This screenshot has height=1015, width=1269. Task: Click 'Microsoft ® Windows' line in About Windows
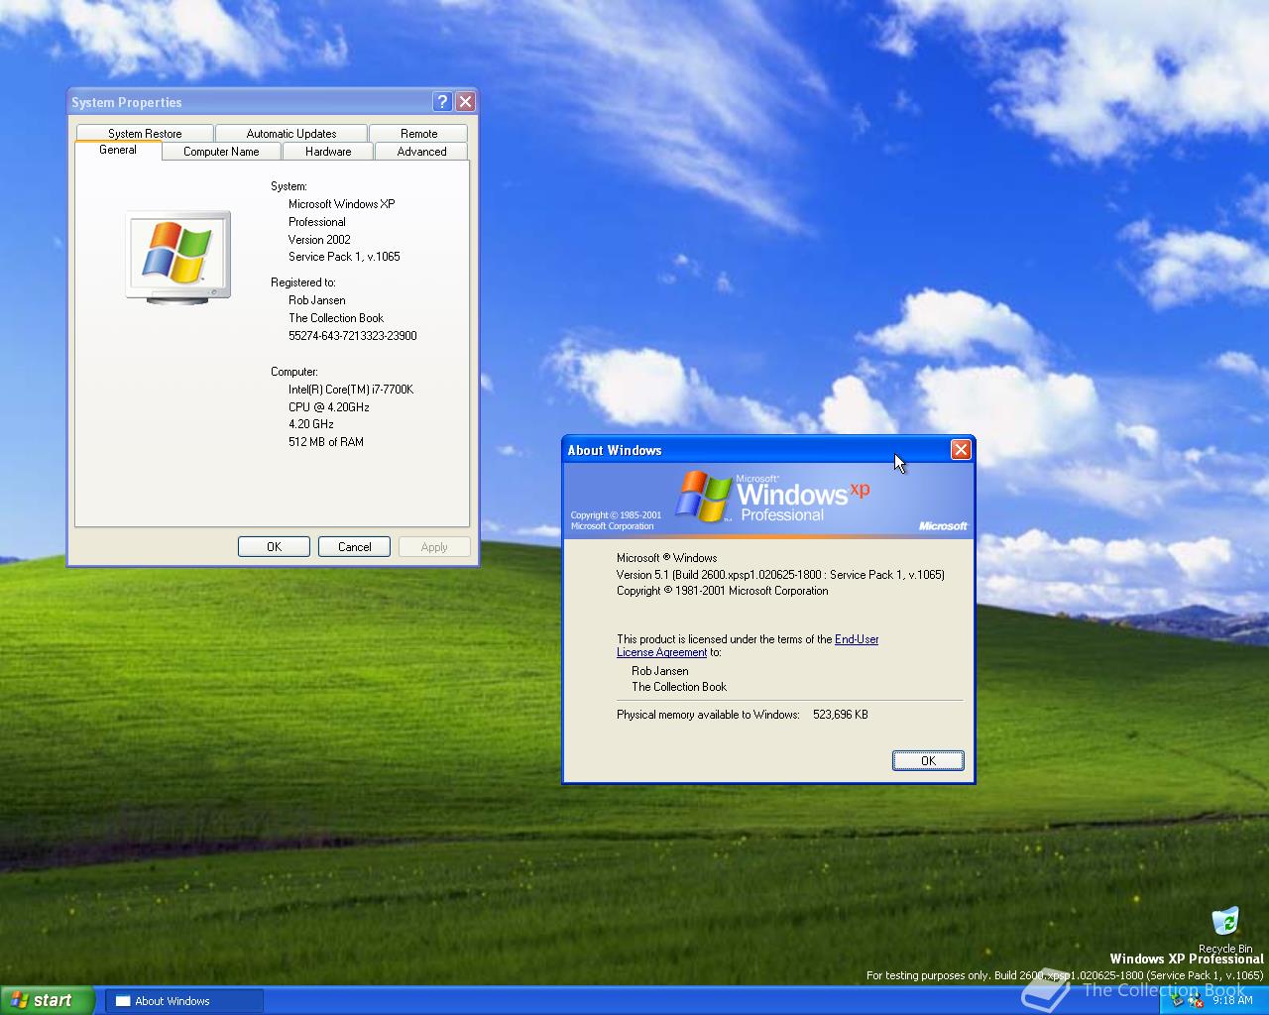(666, 558)
